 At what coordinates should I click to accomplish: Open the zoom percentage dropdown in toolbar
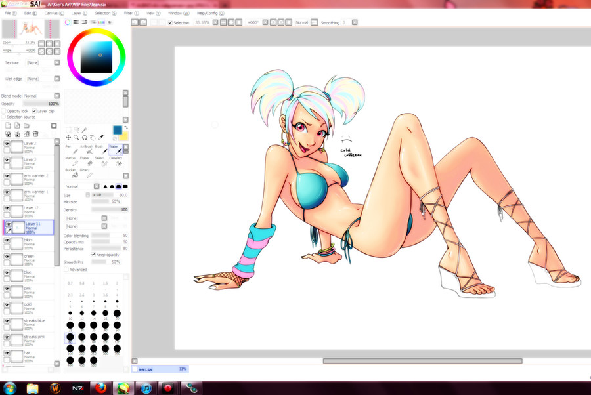(215, 22)
